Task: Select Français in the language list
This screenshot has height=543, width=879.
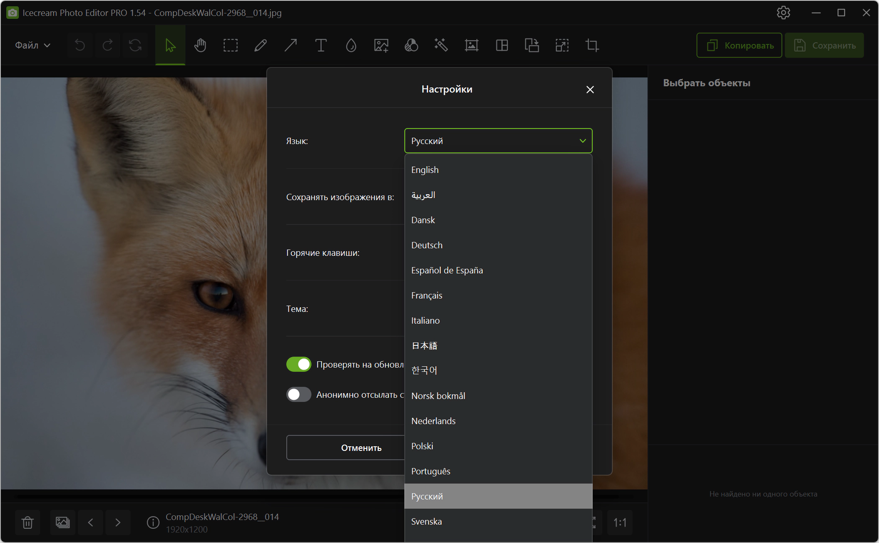Action: click(x=427, y=296)
